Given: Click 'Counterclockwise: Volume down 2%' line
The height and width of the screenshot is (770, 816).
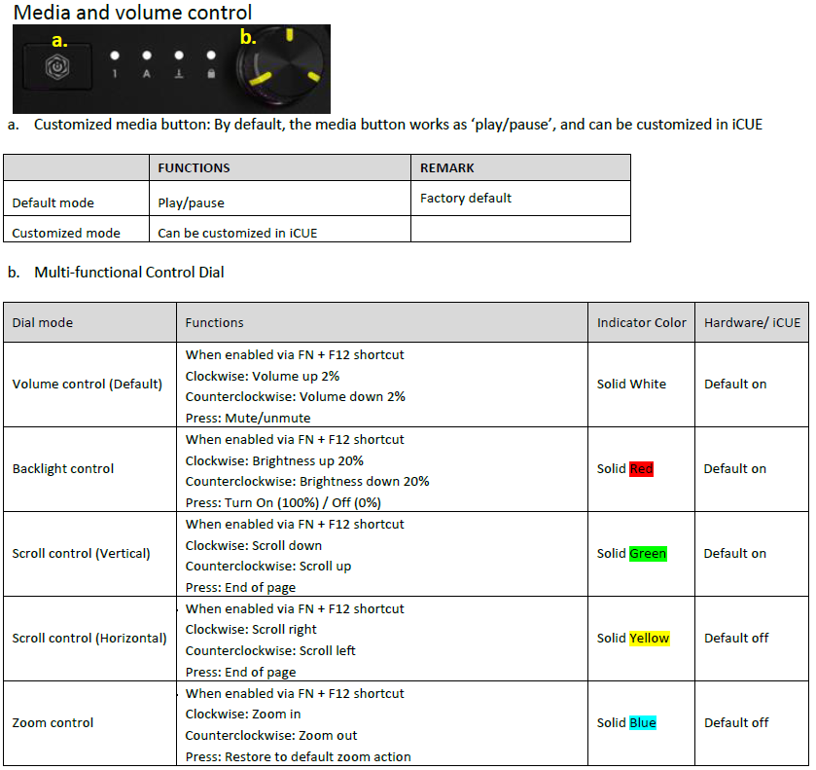Looking at the screenshot, I should tap(295, 396).
